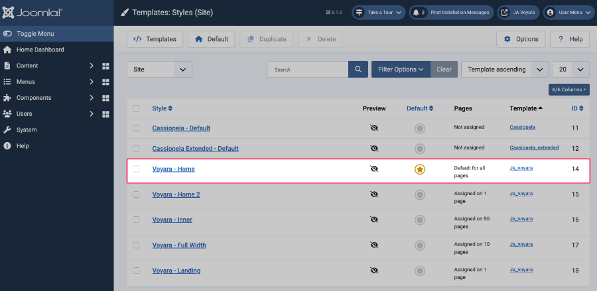Image resolution: width=597 pixels, height=291 pixels.
Task: Open Users dashboard grid icon
Action: 106,114
